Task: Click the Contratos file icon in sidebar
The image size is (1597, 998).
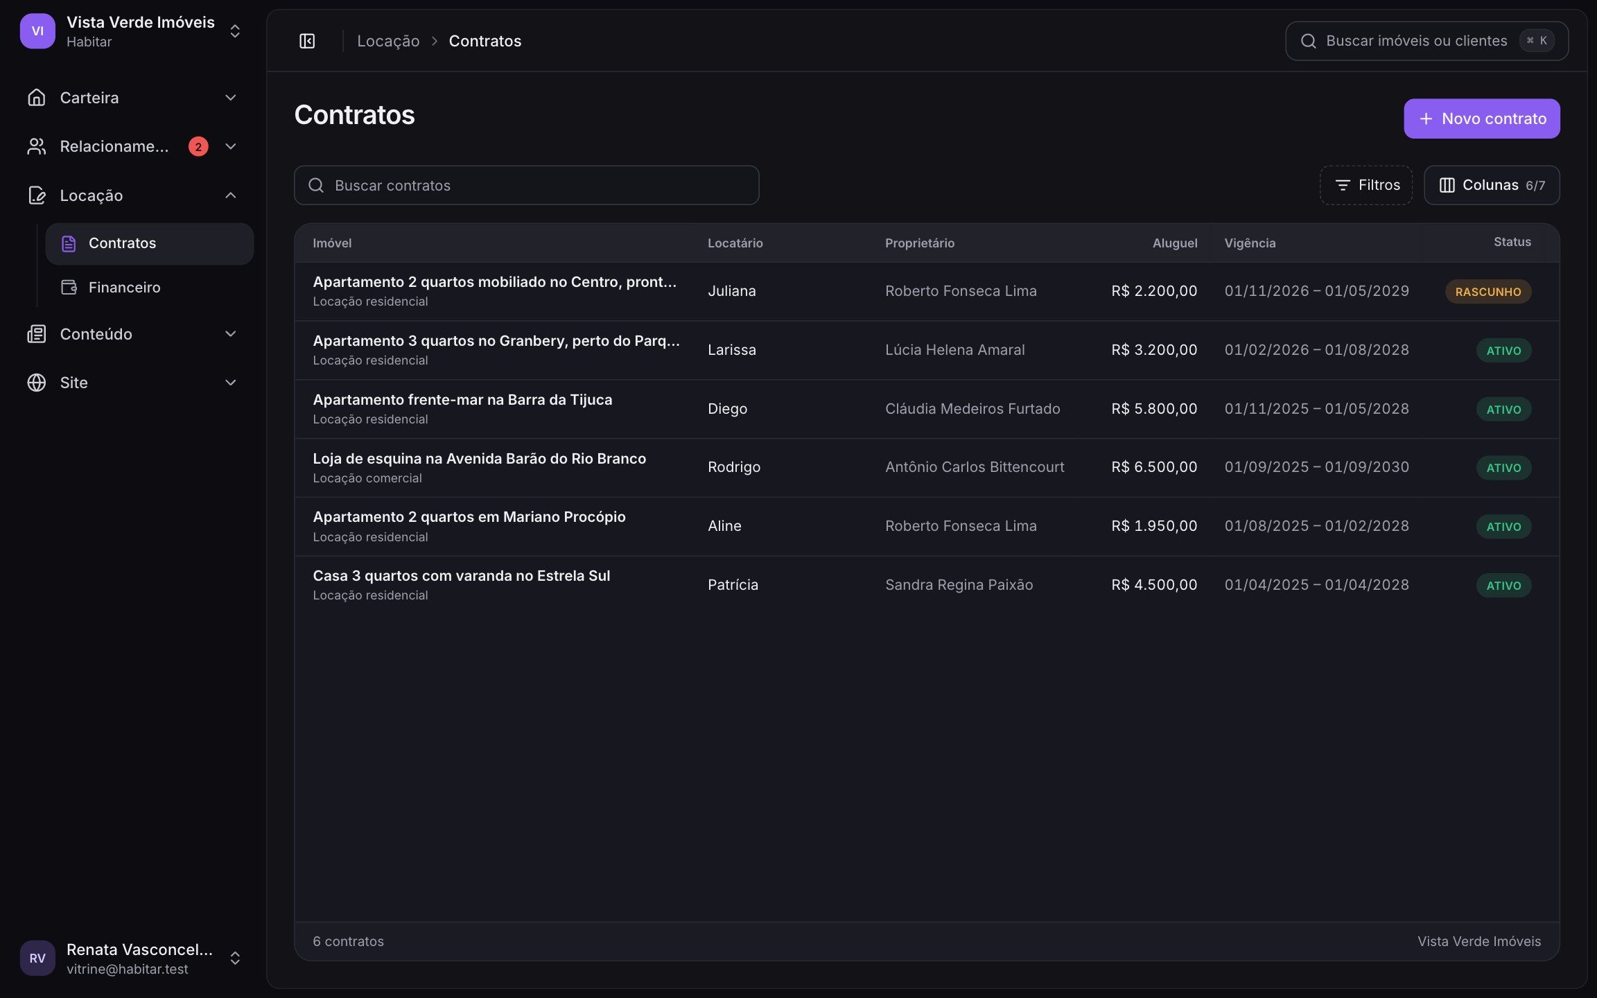Action: (69, 243)
